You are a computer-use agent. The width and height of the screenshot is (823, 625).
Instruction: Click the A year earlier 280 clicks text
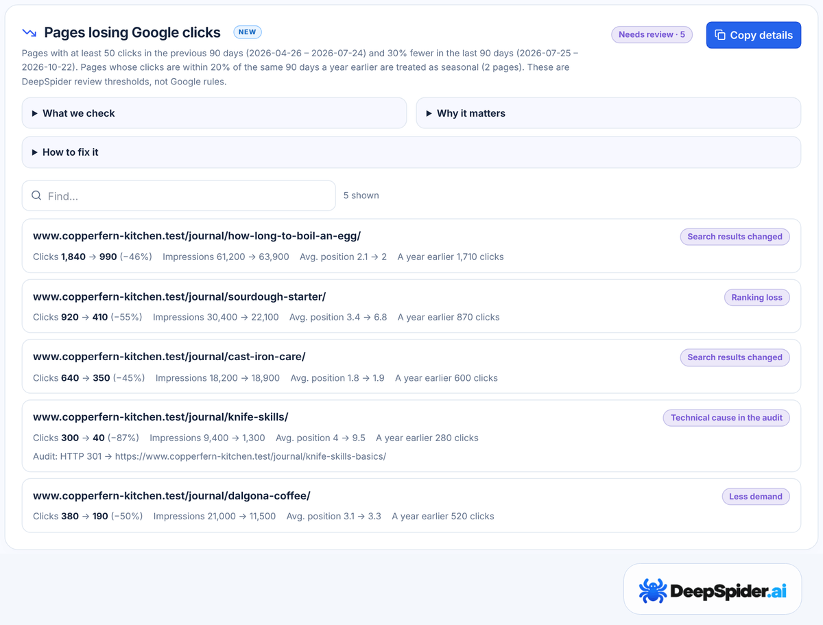427,437
